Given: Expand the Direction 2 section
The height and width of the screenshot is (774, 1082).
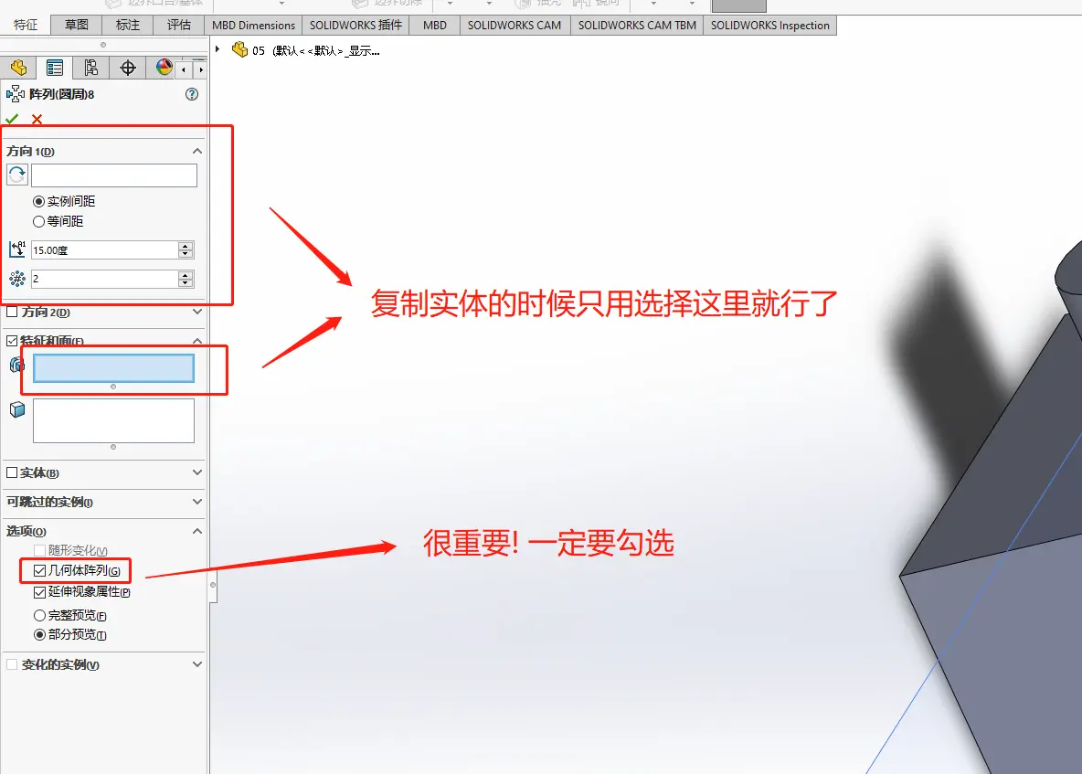Looking at the screenshot, I should (197, 312).
